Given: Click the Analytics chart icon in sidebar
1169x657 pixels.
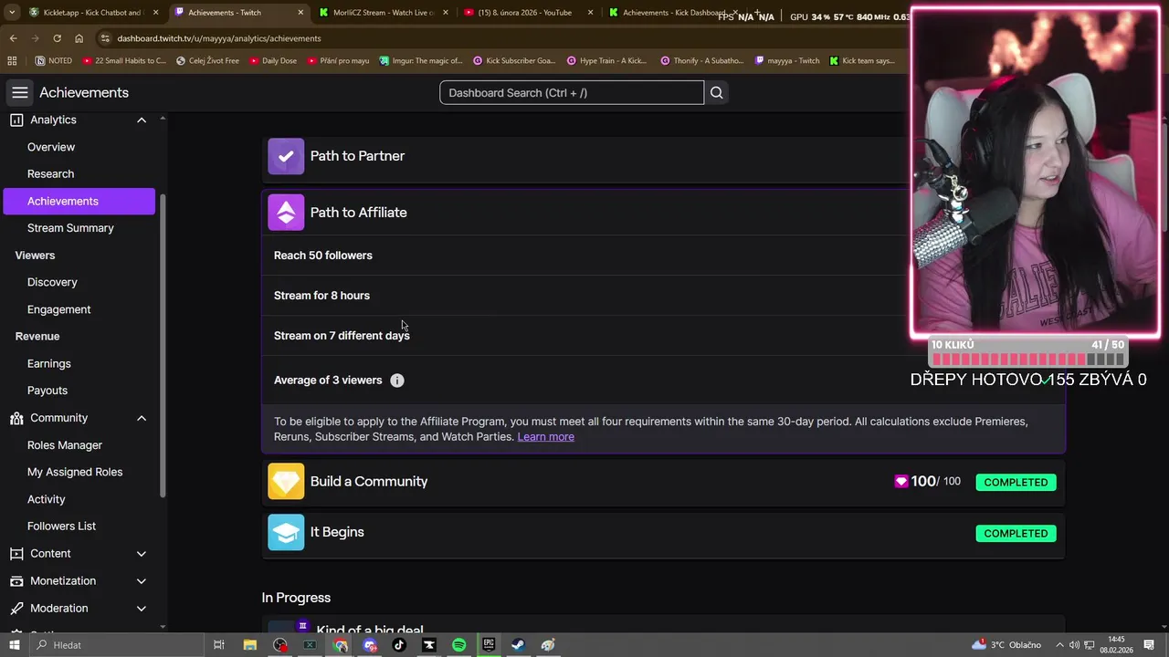Looking at the screenshot, I should pos(16,120).
